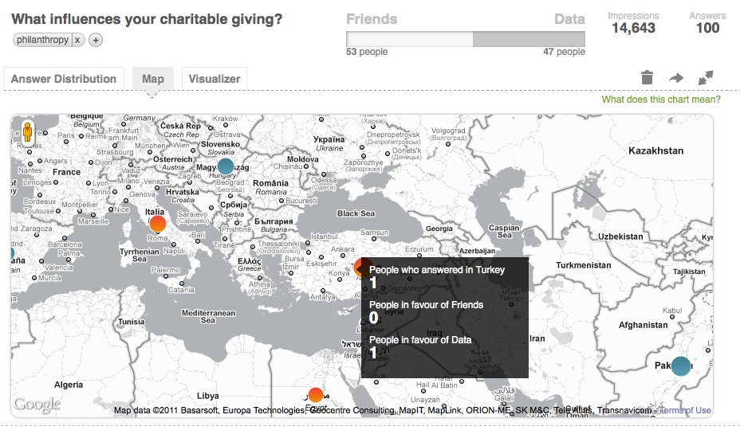
Task: Open the Terms of Use link
Action: click(685, 410)
